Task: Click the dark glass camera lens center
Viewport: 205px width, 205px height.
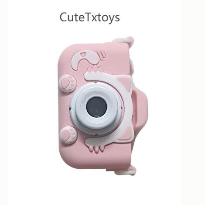Action: tap(96, 108)
